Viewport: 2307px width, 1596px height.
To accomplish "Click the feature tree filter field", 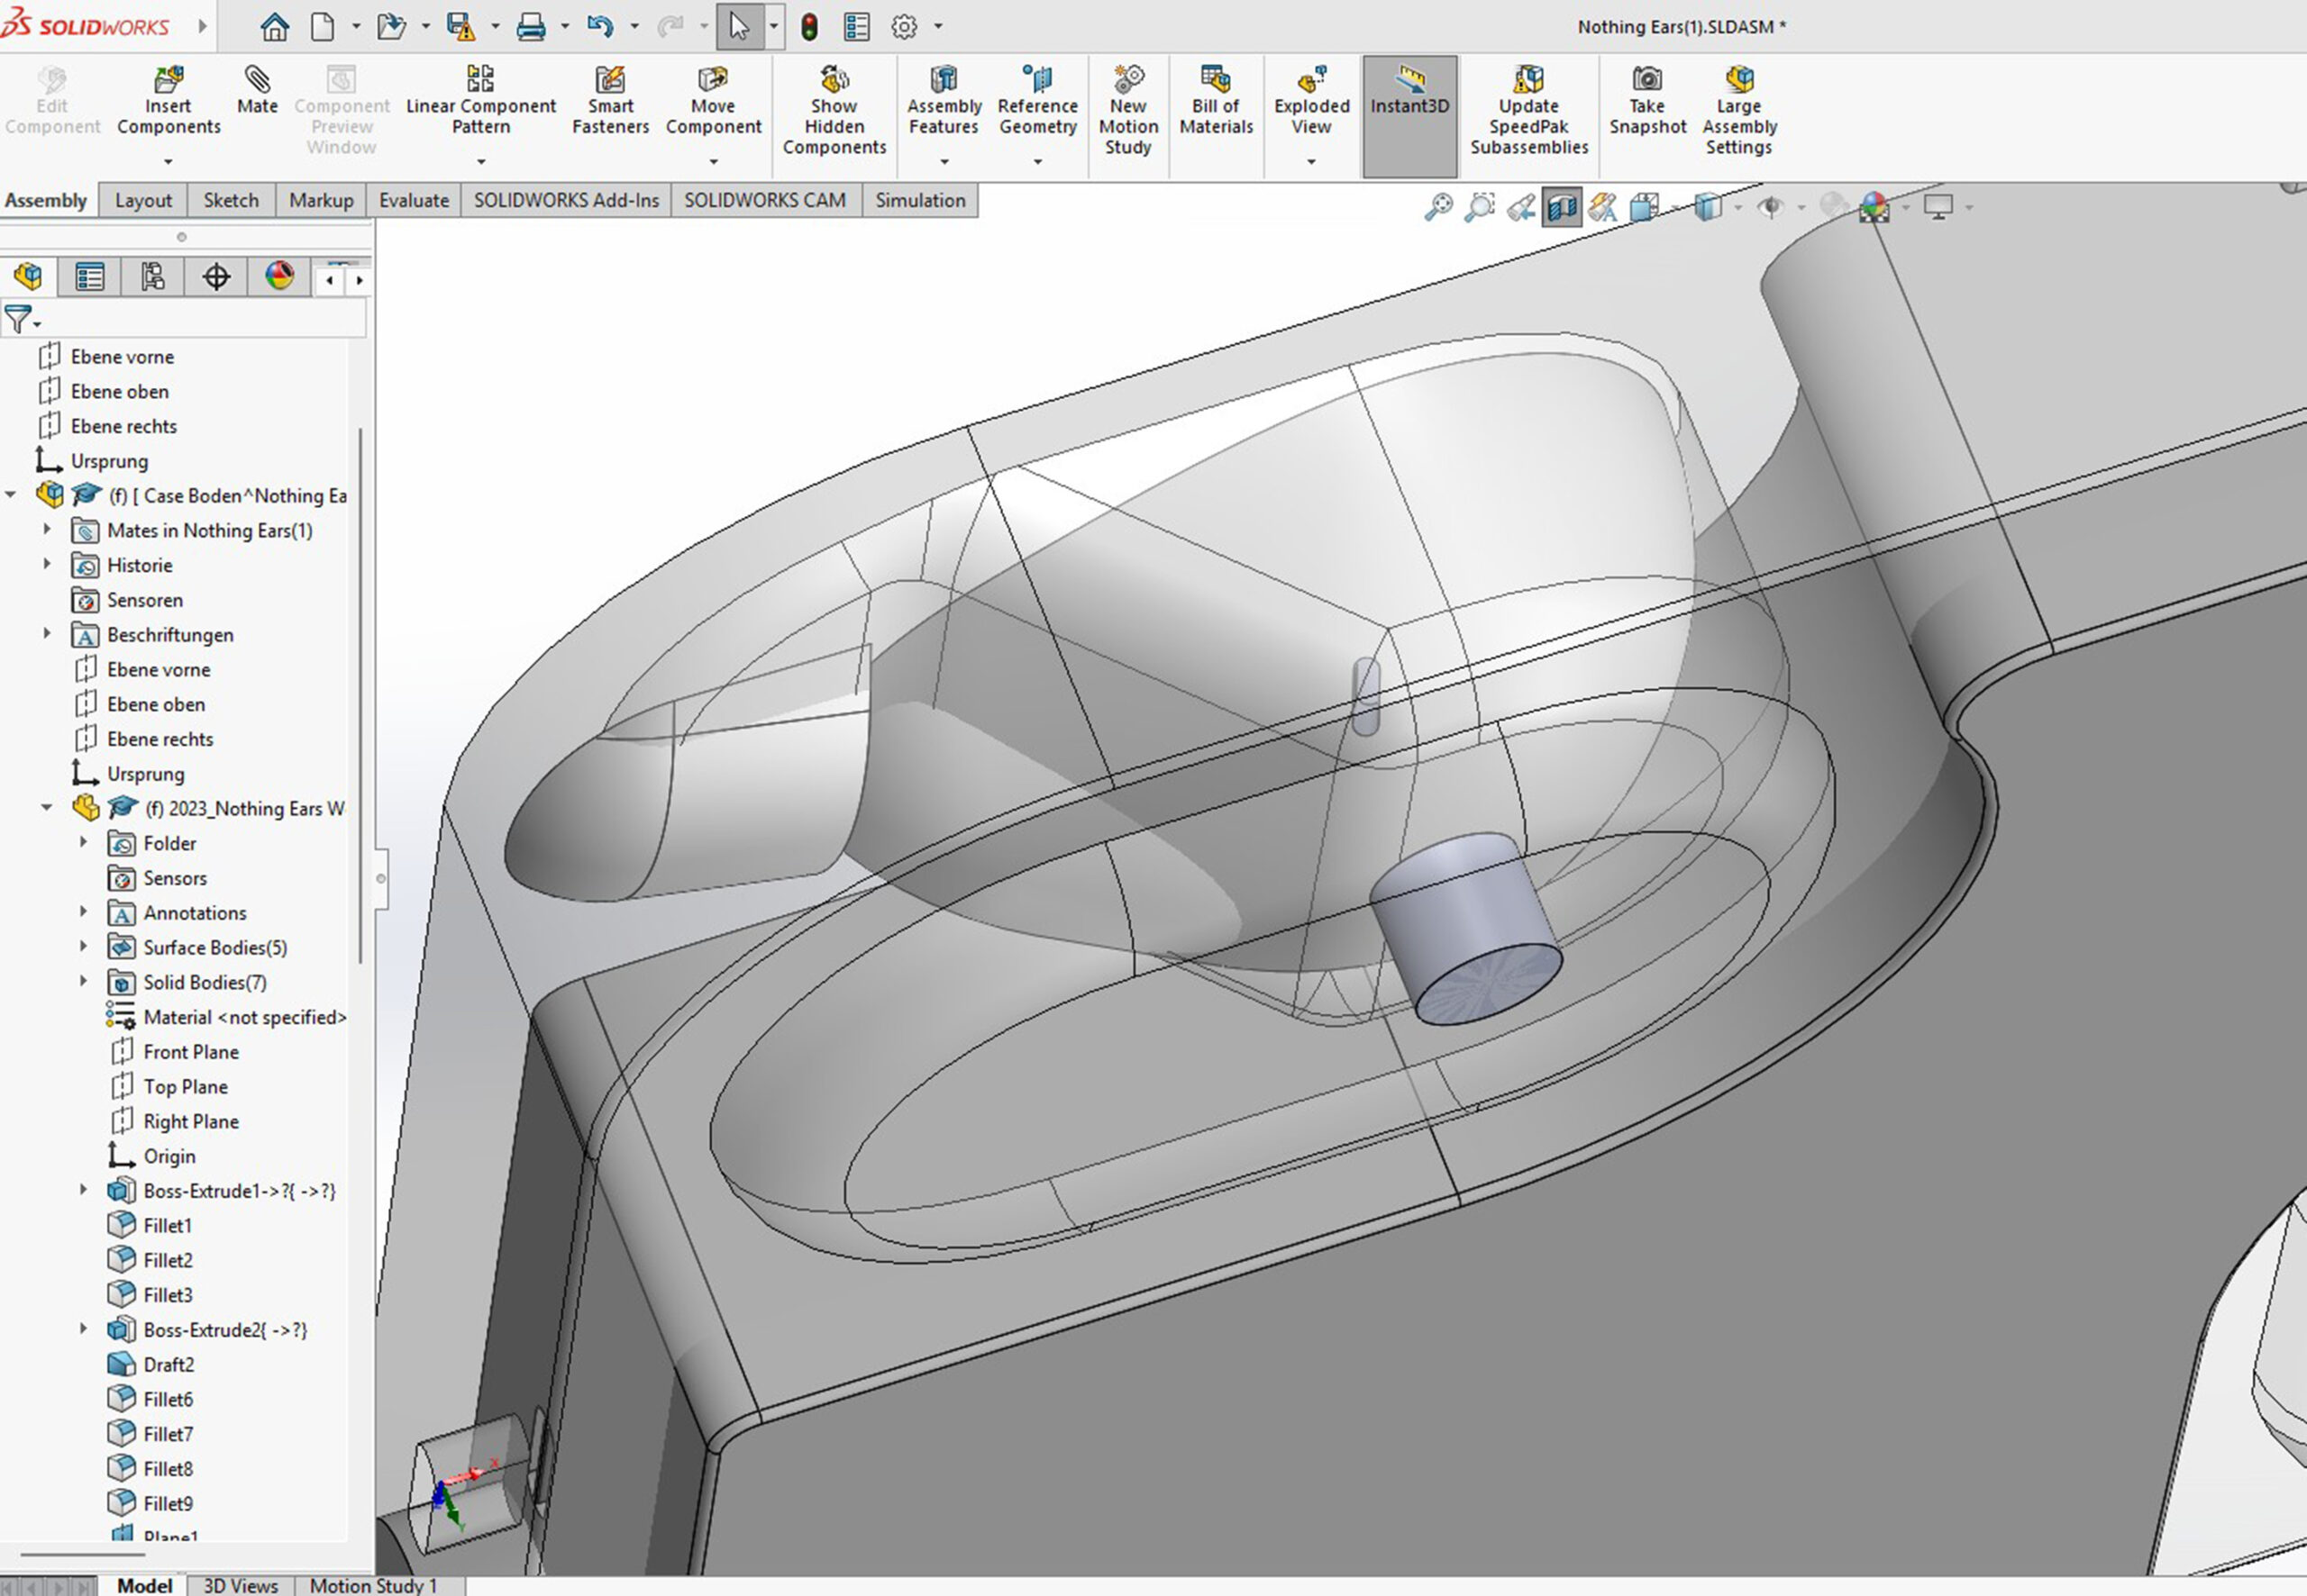I will [200, 320].
